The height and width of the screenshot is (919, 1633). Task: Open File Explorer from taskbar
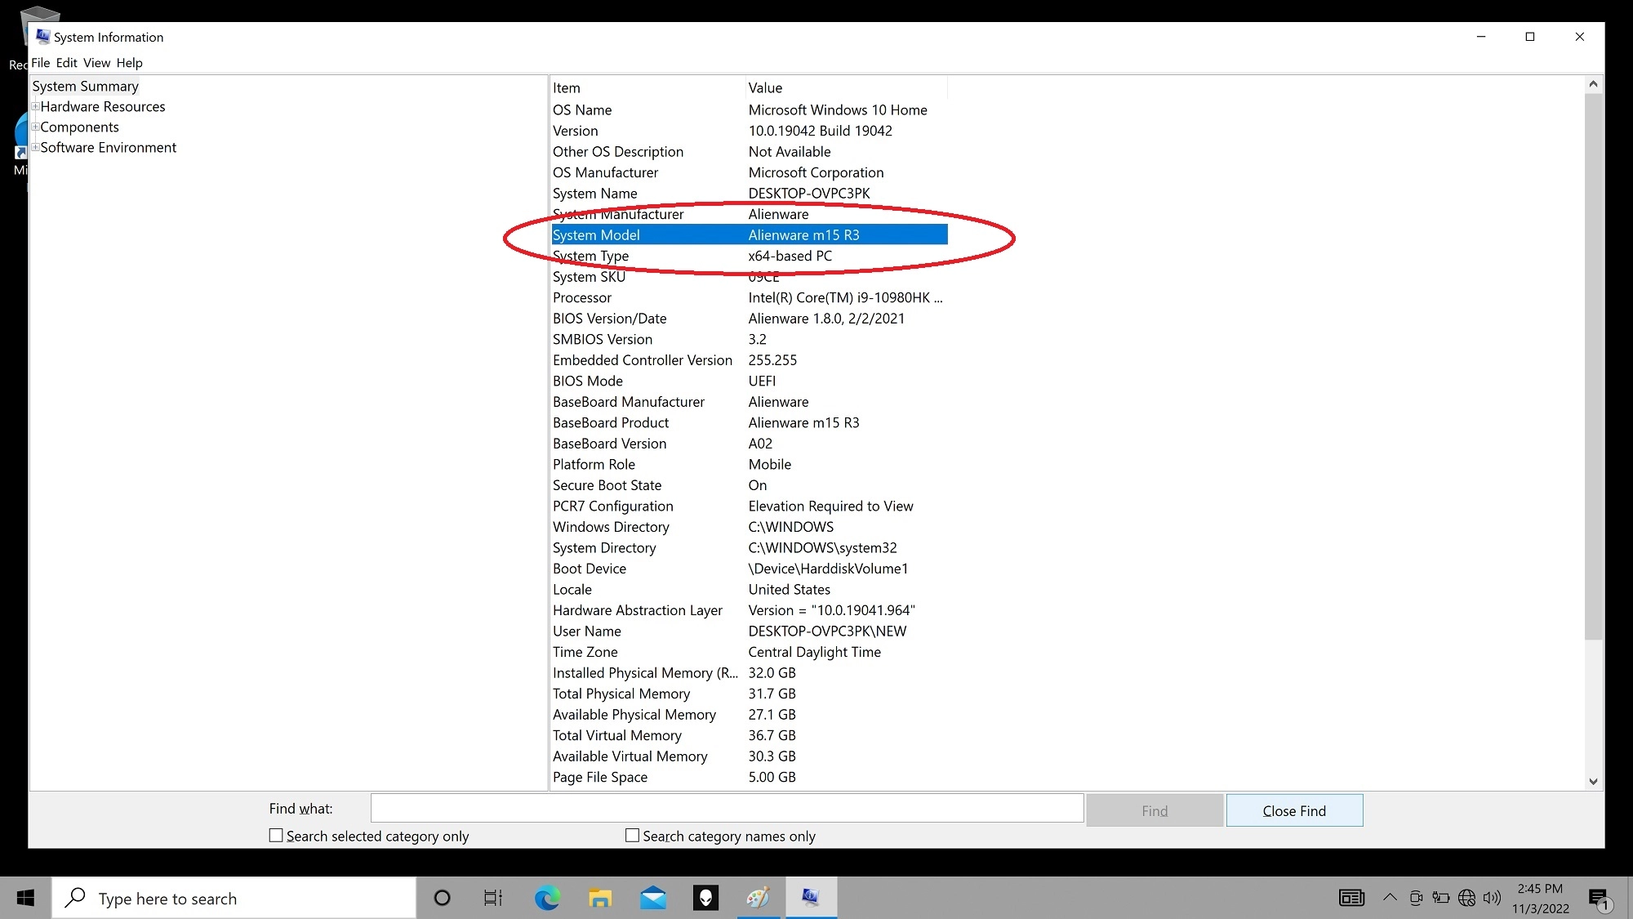600,898
